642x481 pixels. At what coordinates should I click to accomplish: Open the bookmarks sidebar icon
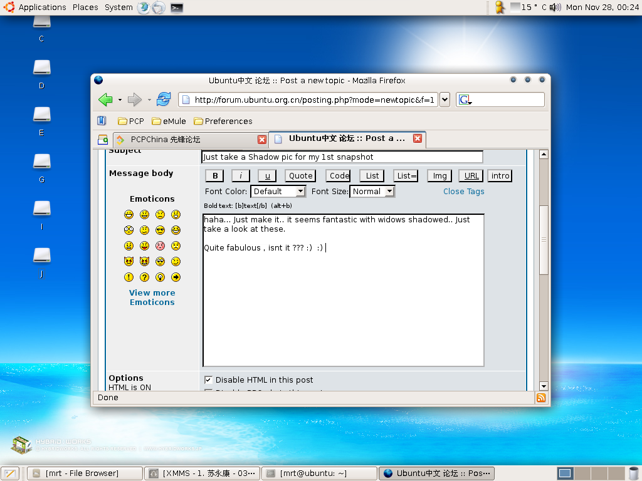click(102, 121)
